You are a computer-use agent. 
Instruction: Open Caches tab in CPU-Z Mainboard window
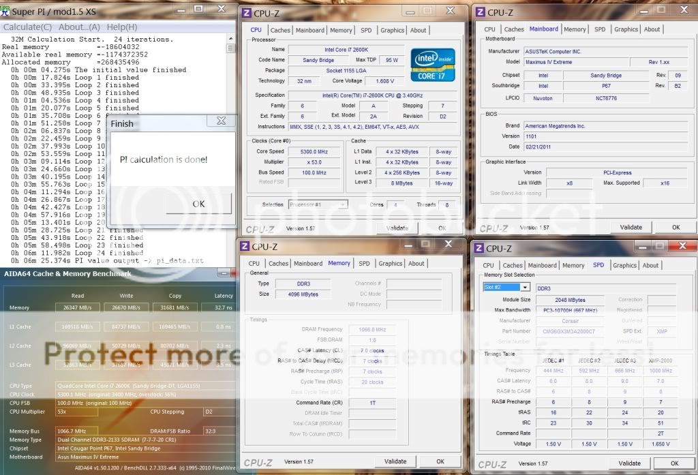[x=514, y=29]
